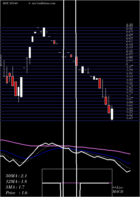Click the Price : 1.6 value
Screen dimensions: 140x197
[17, 193]
